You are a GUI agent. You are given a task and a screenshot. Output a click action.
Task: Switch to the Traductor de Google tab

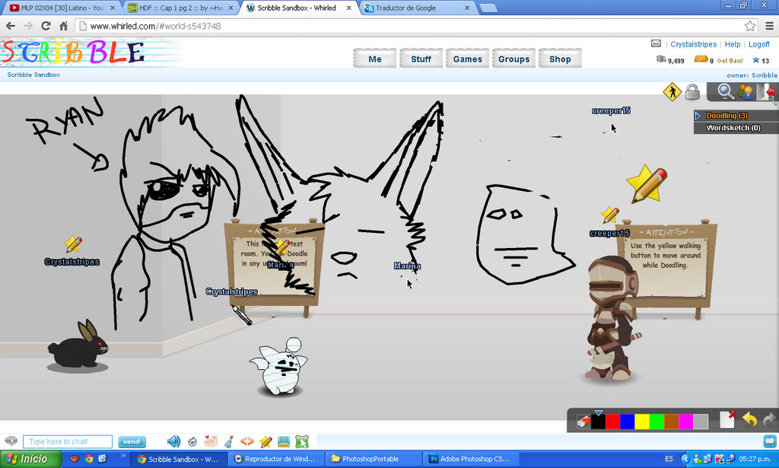coord(416,8)
